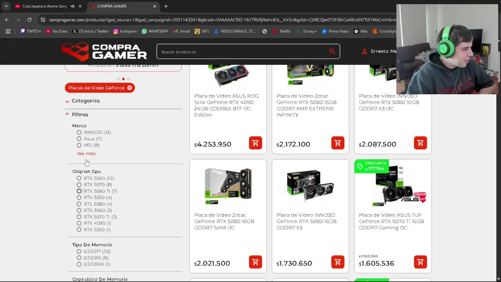501x282 pixels.
Task: Add INNO3D RTX 5080 GDDR7 X3 to cart
Action: pos(337,262)
